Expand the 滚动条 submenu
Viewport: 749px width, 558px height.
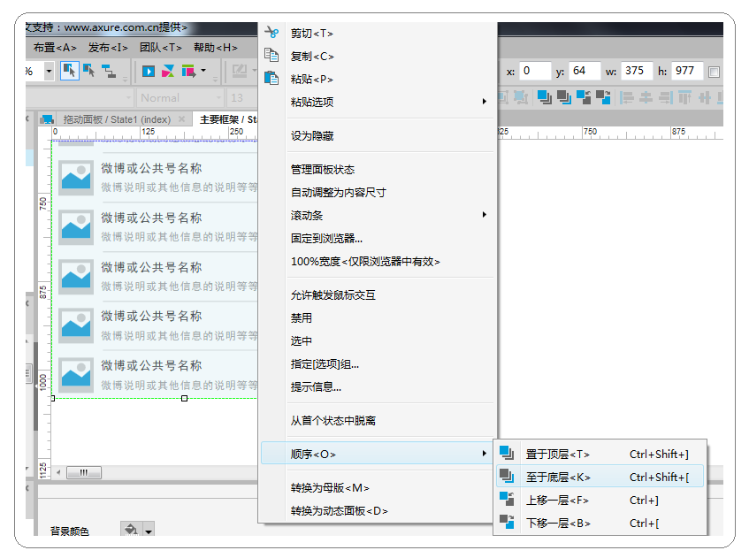[484, 215]
